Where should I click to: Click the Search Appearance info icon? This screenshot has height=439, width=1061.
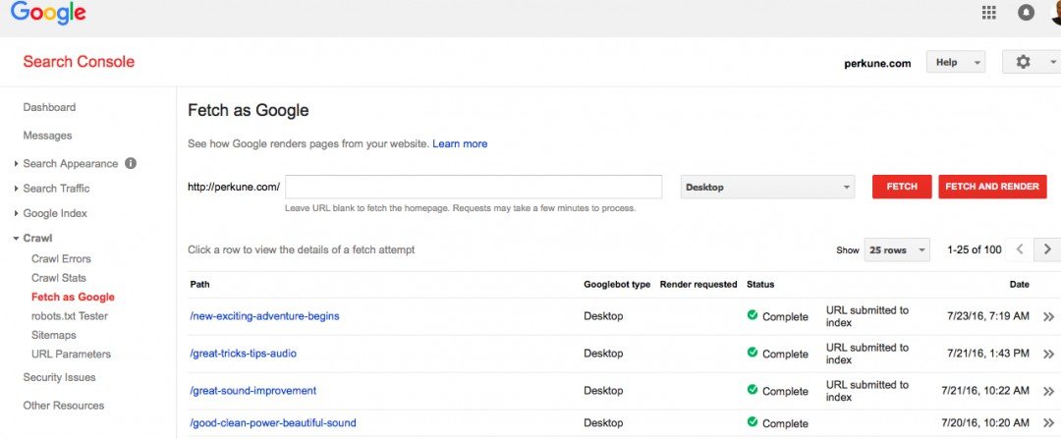131,163
